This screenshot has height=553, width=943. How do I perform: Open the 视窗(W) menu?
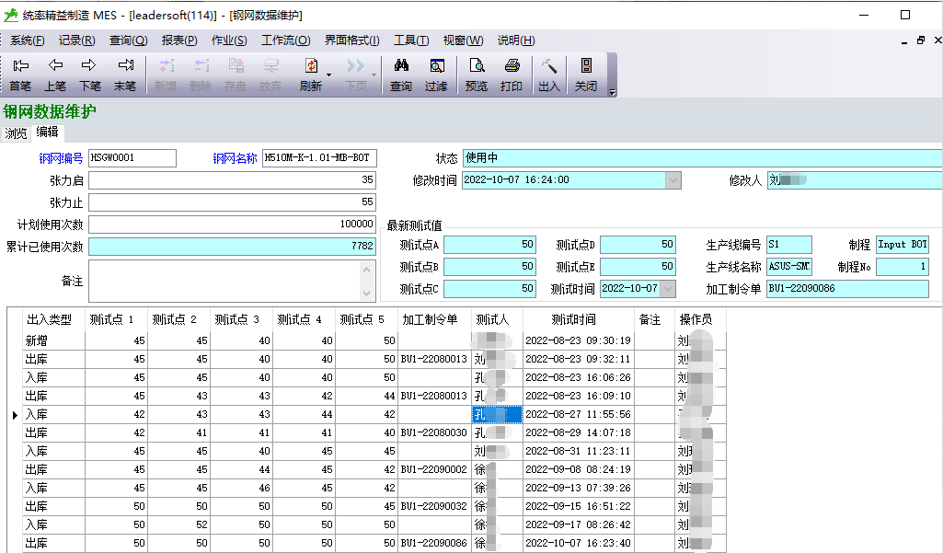pyautogui.click(x=463, y=40)
